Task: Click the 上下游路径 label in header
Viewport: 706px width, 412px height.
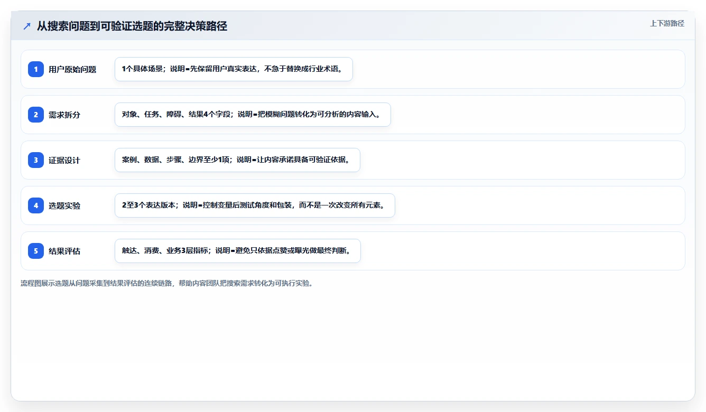Action: coord(667,23)
